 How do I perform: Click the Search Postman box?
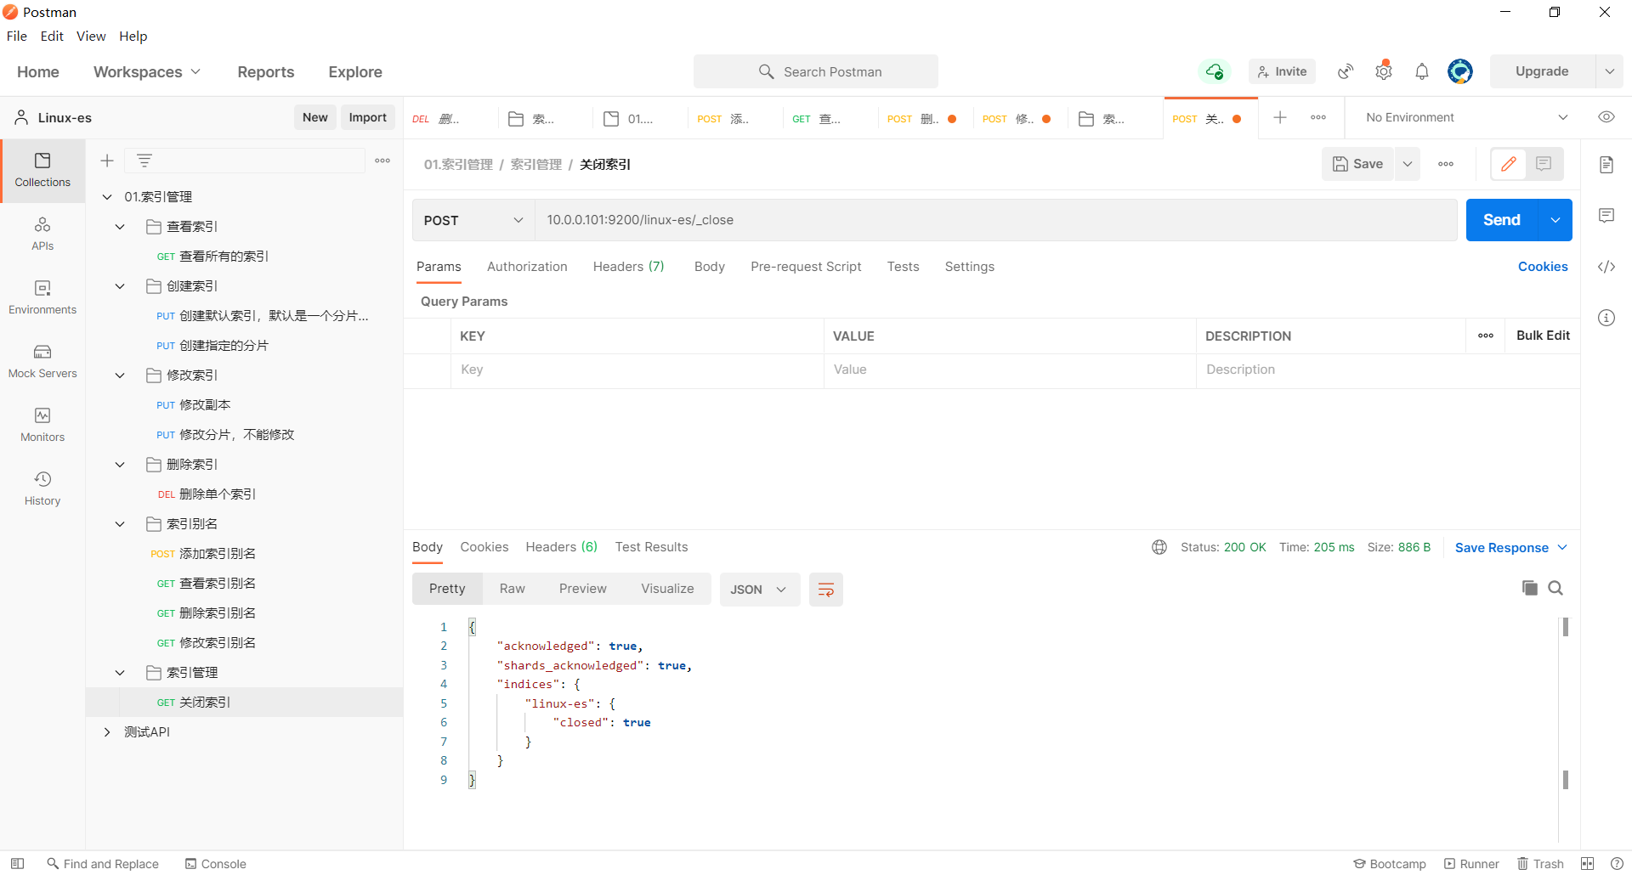point(816,71)
